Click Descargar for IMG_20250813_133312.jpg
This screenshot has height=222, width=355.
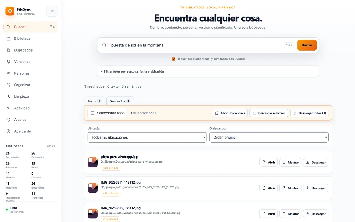coord(316,214)
